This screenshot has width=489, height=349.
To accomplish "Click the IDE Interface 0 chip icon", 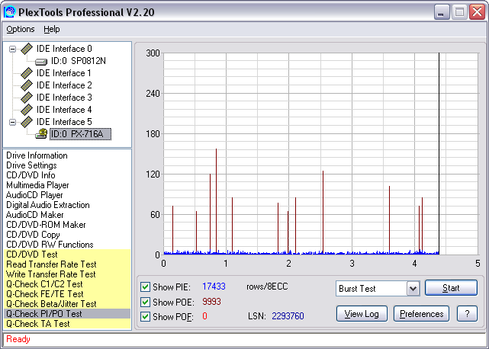I will click(27, 49).
